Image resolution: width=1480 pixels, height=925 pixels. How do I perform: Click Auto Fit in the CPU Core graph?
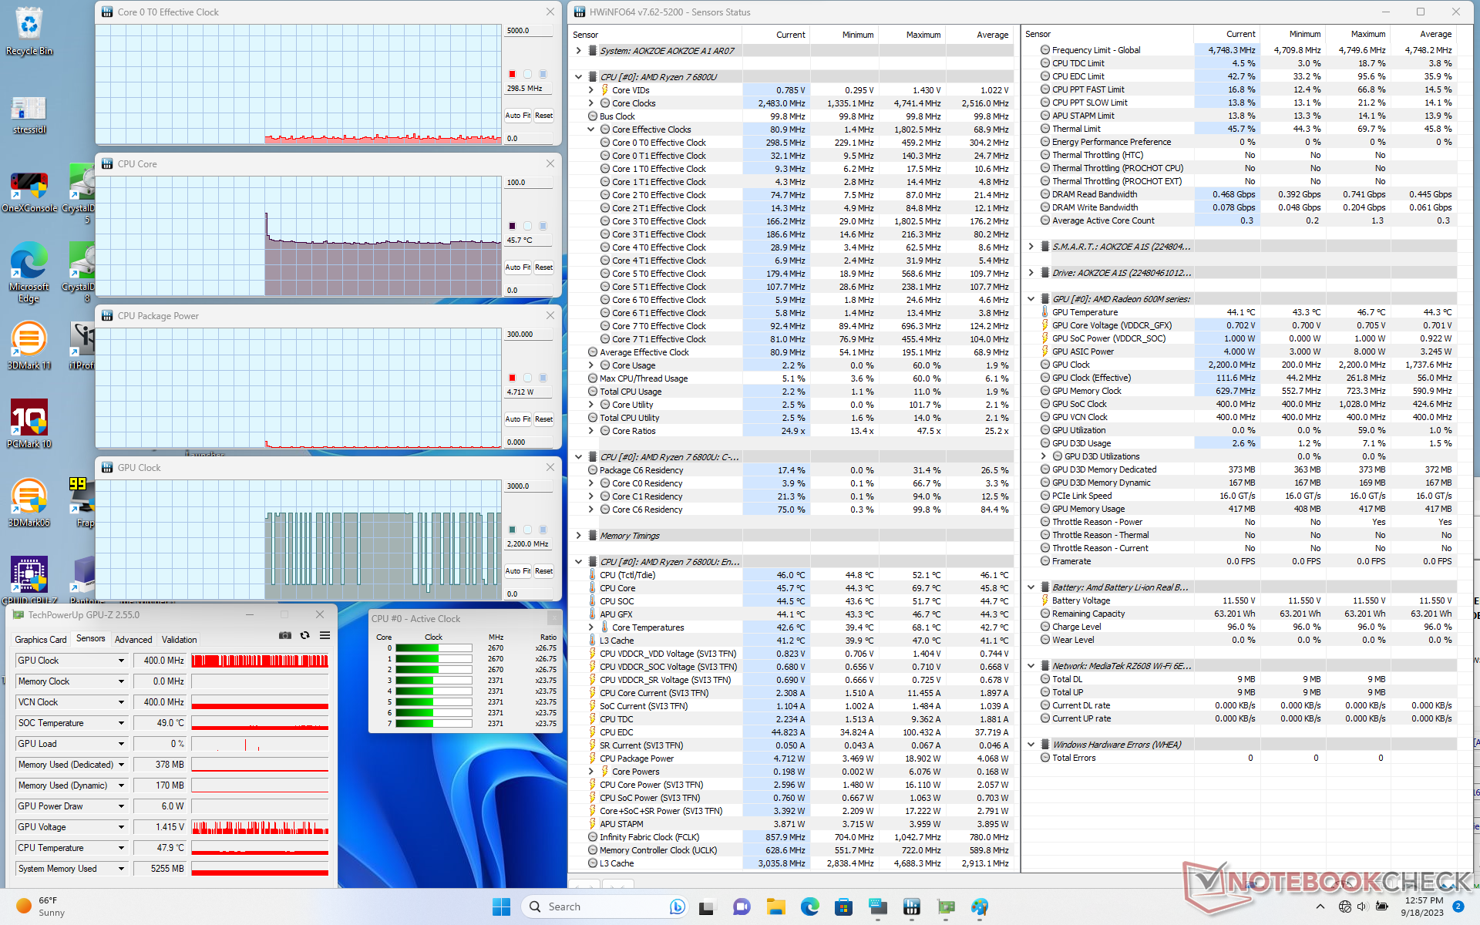coord(517,267)
